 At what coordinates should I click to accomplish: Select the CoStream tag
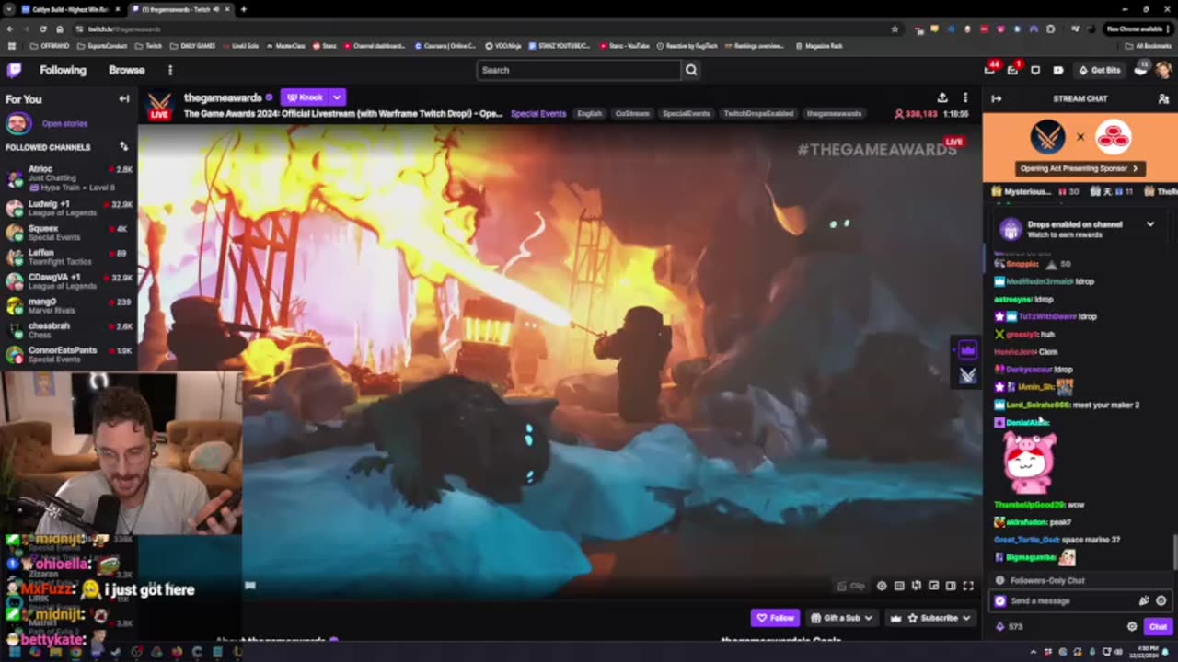[631, 114]
